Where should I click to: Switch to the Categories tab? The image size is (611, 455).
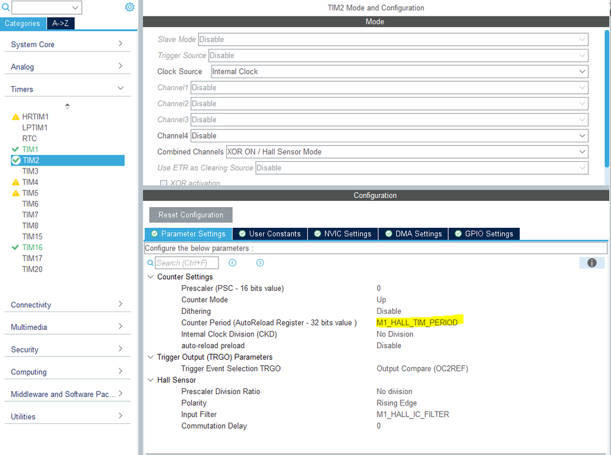23,23
